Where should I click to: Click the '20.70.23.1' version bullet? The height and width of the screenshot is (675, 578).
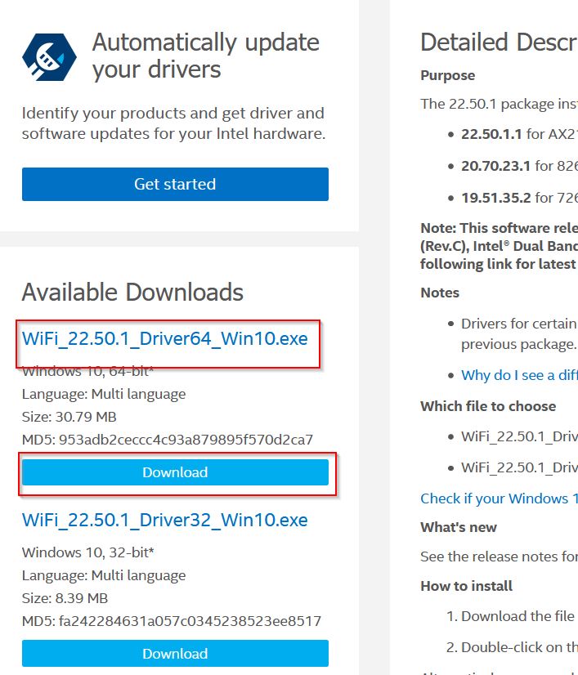tap(495, 166)
